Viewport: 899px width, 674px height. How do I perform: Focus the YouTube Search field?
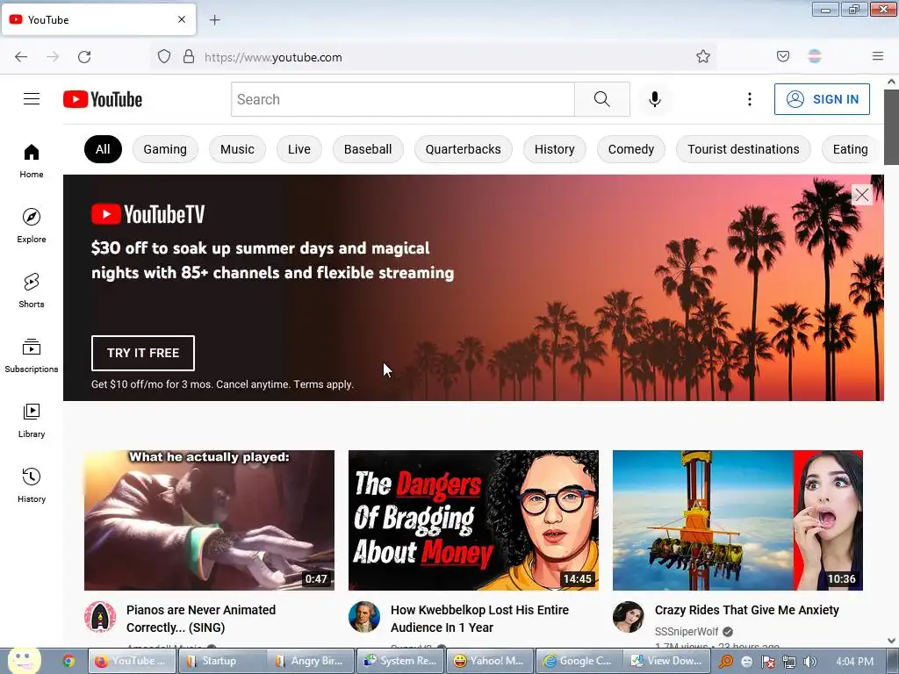[402, 99]
